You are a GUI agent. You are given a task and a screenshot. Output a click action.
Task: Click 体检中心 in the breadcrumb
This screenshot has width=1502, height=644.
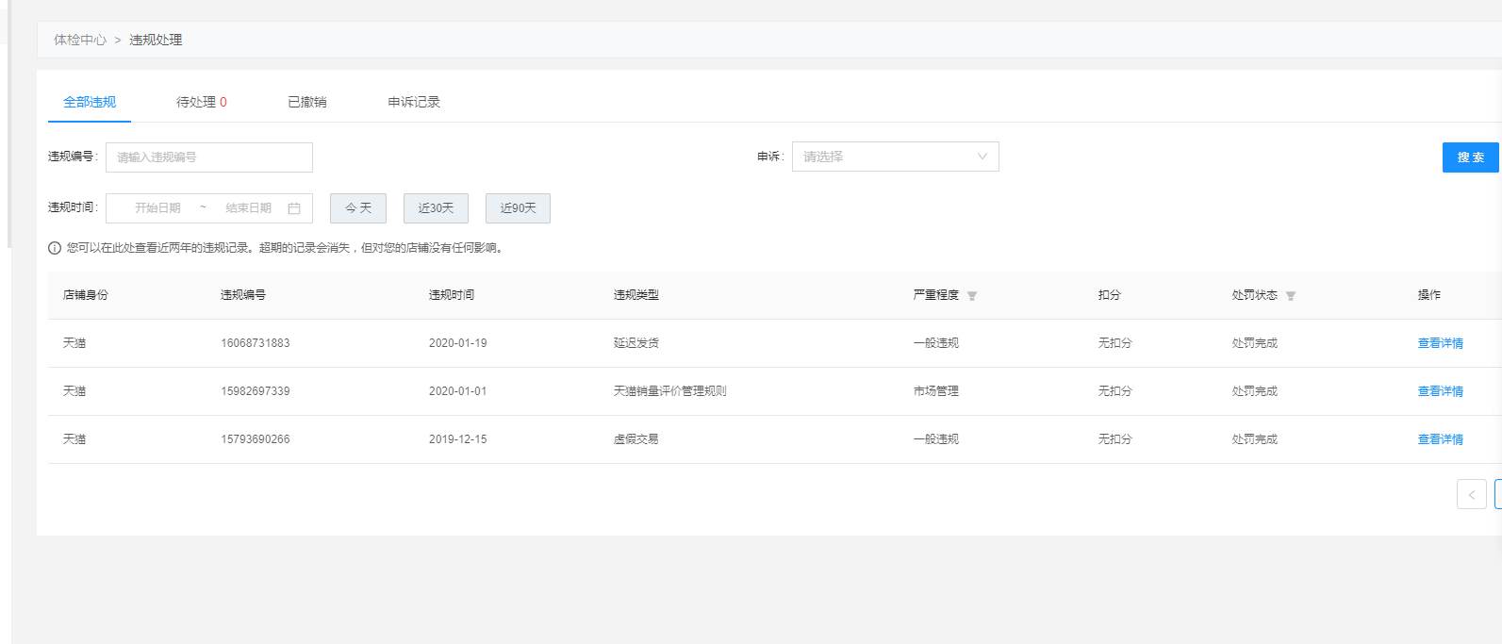pos(80,40)
